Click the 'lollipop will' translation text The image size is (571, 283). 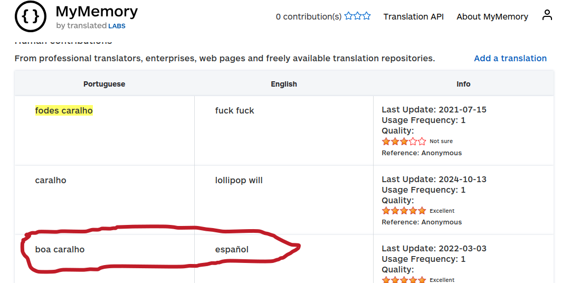tap(239, 180)
